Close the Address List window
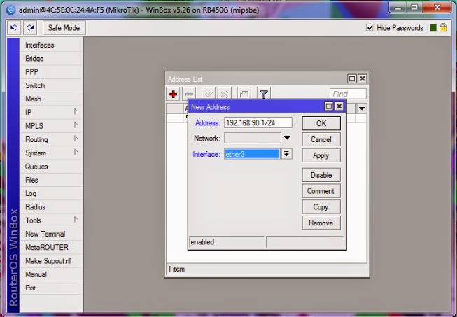 [x=363, y=78]
